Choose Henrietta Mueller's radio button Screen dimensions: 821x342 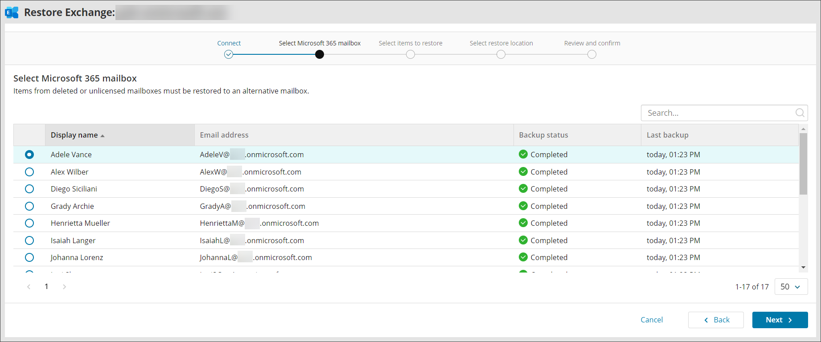(x=29, y=223)
